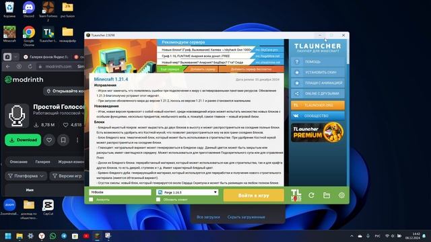
Task: Click the TLauncher Premium banner
Action: 317,132
